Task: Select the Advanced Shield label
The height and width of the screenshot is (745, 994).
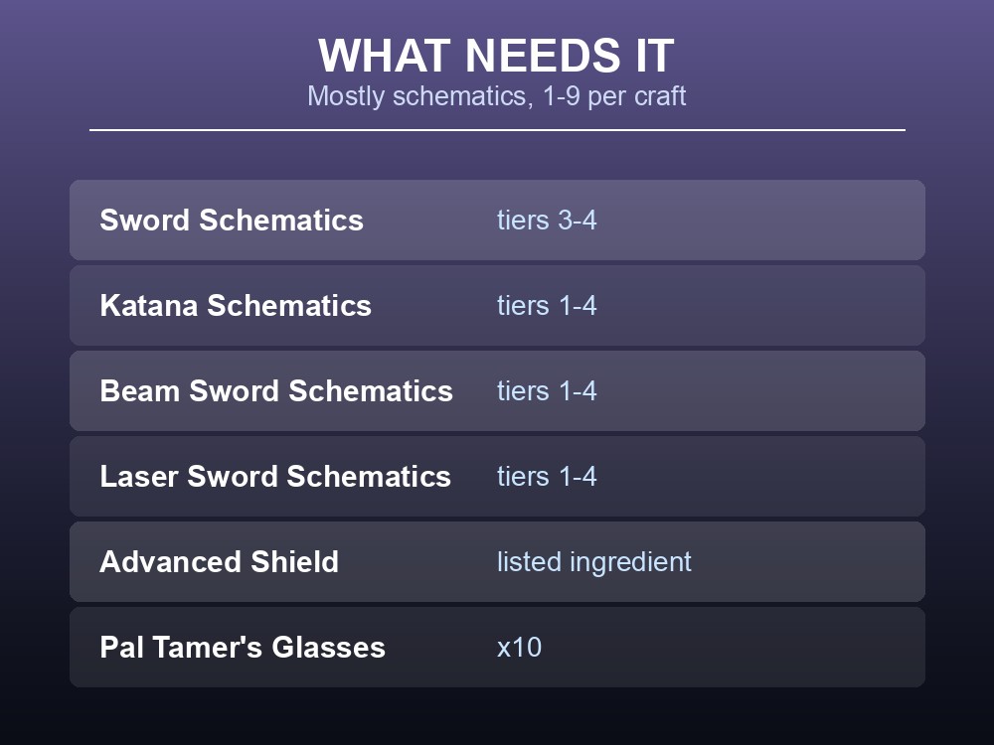Action: tap(220, 562)
